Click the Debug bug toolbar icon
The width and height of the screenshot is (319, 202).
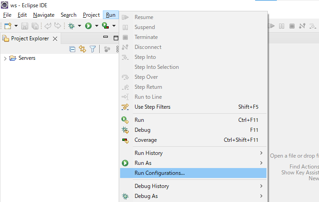[72, 26]
